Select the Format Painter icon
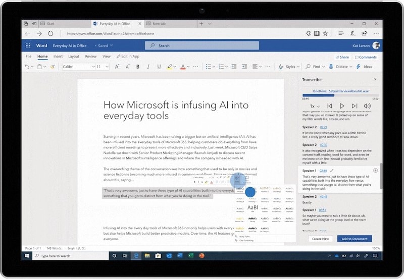Screen dimensions: 404x279 (x=53, y=67)
